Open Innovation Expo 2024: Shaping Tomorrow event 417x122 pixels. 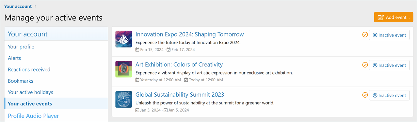point(189,34)
